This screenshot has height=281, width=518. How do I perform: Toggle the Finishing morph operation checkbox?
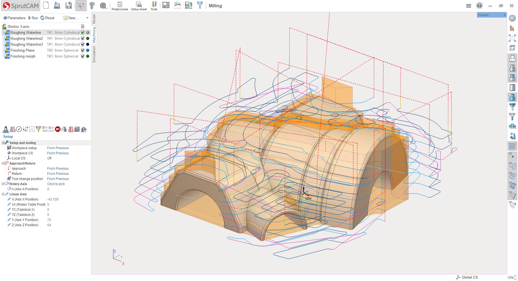(x=83, y=56)
